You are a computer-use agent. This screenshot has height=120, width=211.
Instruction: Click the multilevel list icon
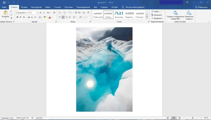click(x=70, y=13)
